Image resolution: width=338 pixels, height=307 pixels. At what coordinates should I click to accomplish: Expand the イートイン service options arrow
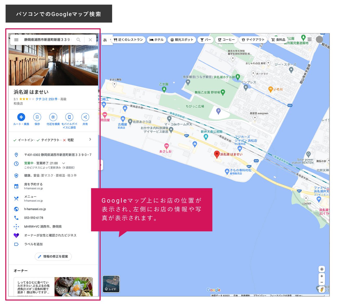pos(90,139)
